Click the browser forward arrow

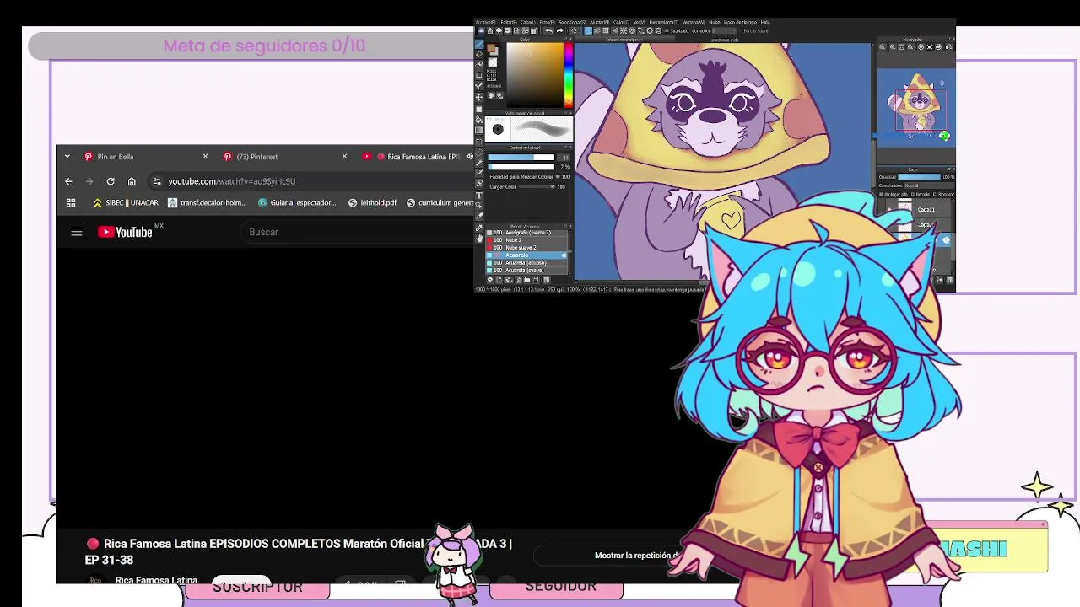point(89,181)
